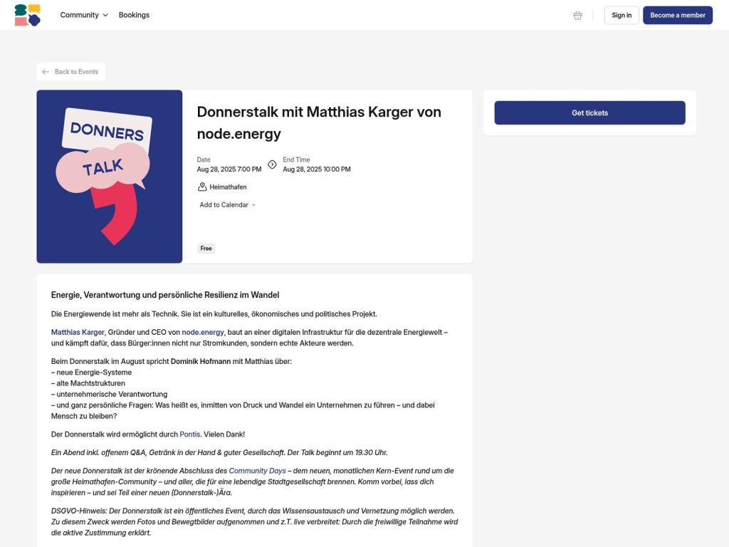Click the Heimathafen location label
Screen dimensions: 729x547
(226, 187)
